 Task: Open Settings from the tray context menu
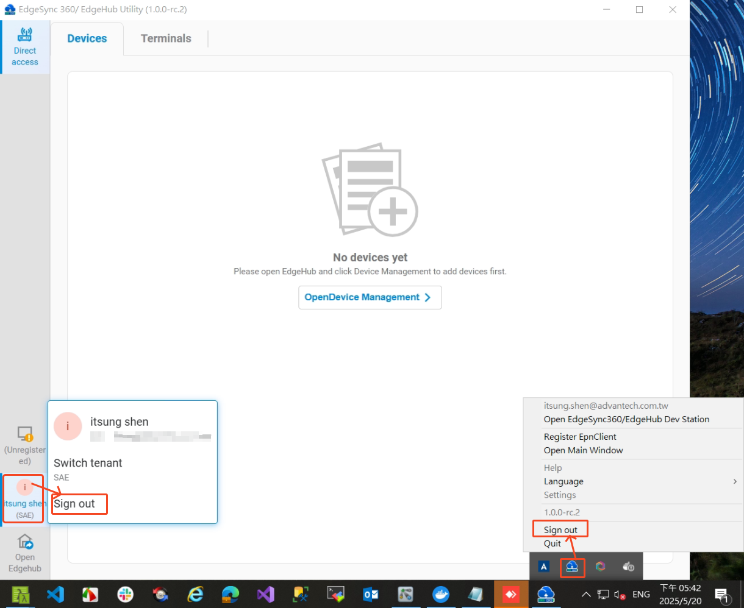click(x=559, y=495)
